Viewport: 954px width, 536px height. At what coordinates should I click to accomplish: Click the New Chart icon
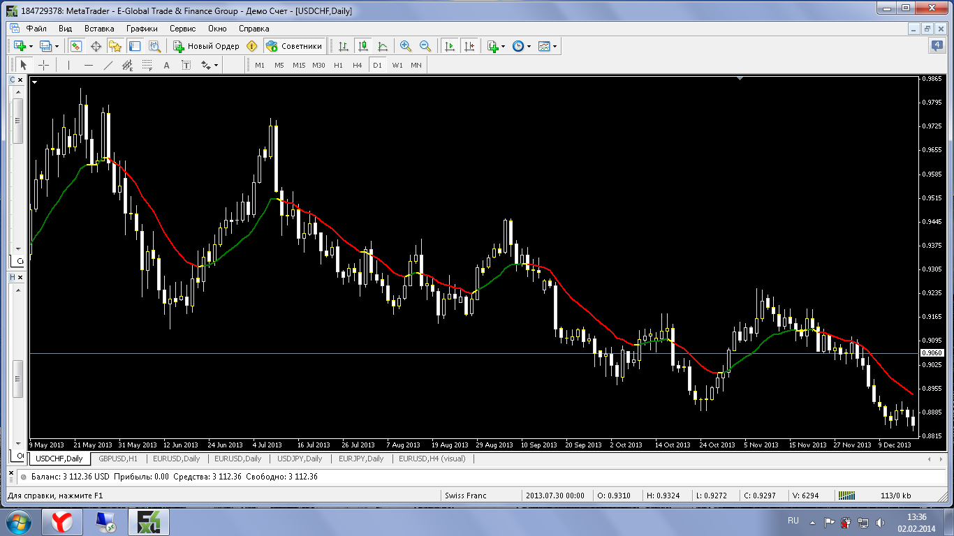click(x=20, y=46)
